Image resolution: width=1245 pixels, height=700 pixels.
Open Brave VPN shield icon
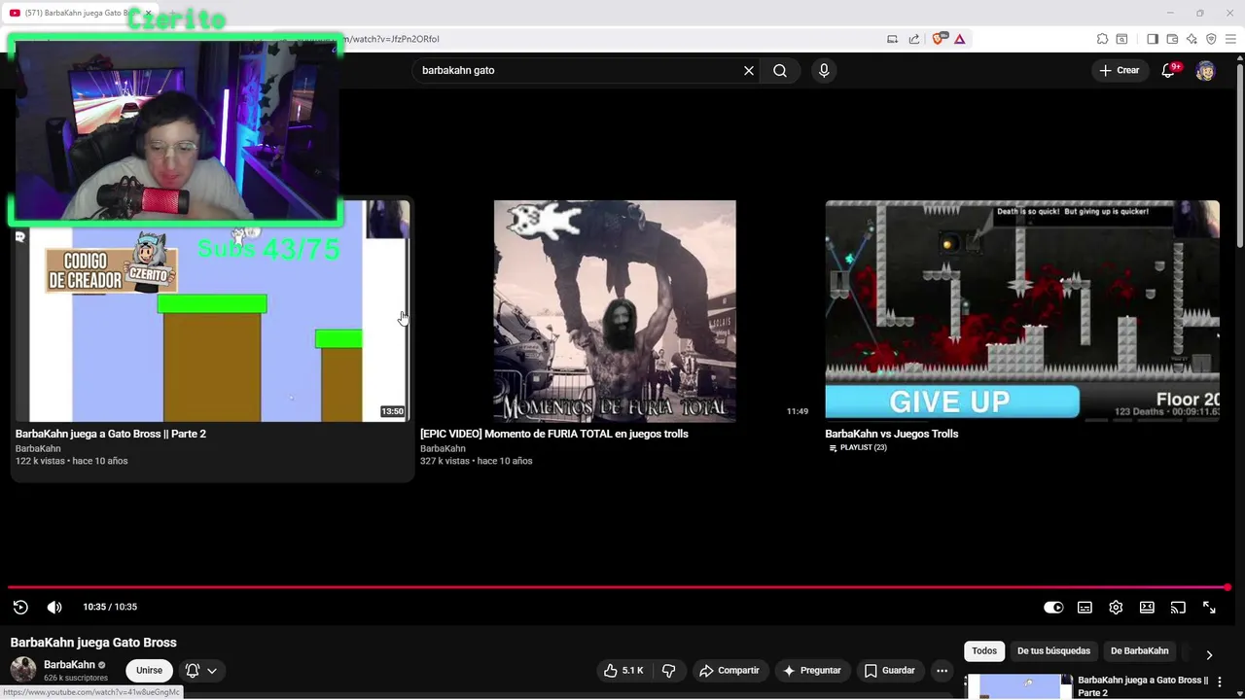pyautogui.click(x=1211, y=39)
